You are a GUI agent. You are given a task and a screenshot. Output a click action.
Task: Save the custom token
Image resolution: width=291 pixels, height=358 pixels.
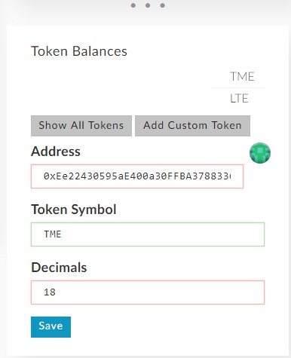click(51, 327)
